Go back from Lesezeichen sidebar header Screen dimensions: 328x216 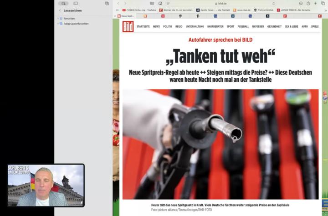point(60,10)
